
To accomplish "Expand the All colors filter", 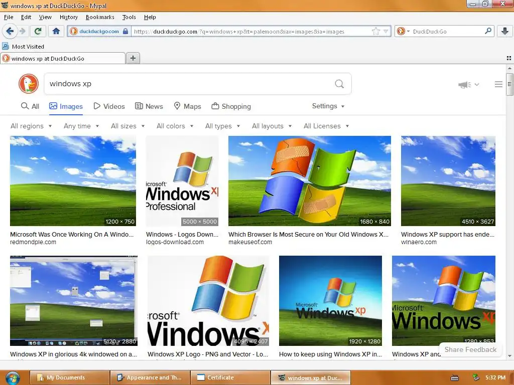I will tap(175, 126).
